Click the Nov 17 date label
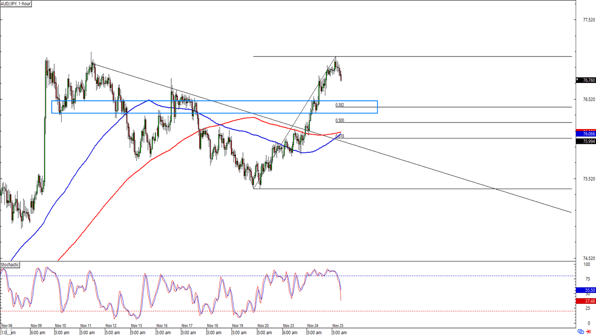This screenshot has width=596, height=335. pyautogui.click(x=187, y=327)
